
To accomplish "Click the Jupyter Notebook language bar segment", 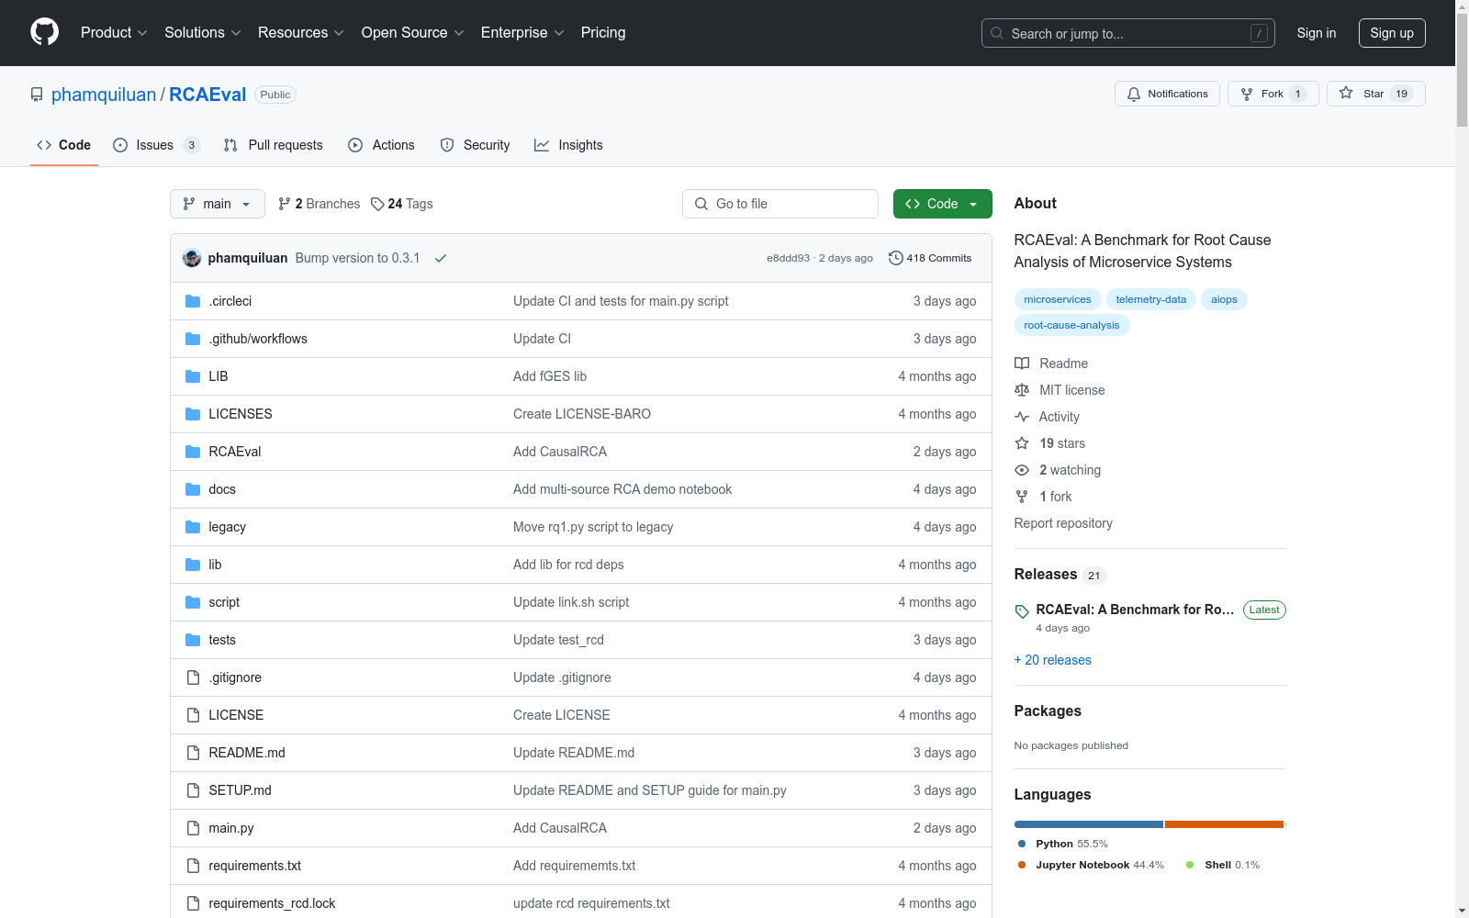I will 1224,824.
